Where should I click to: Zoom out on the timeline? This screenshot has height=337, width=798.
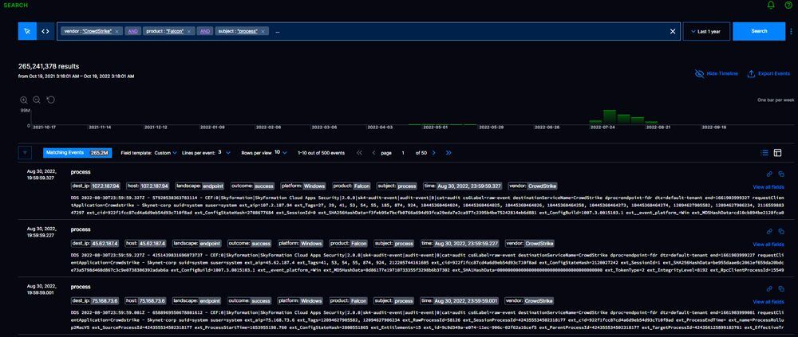pos(37,100)
